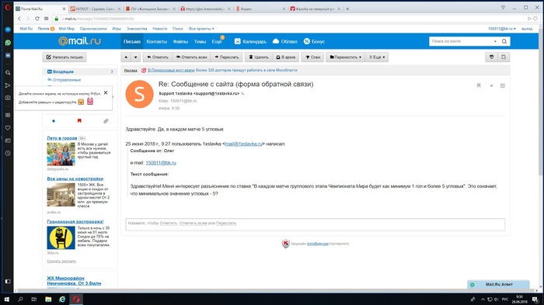Click mail@1xstavka.ru link
Screen dimensions: 544x305
click(x=244, y=144)
